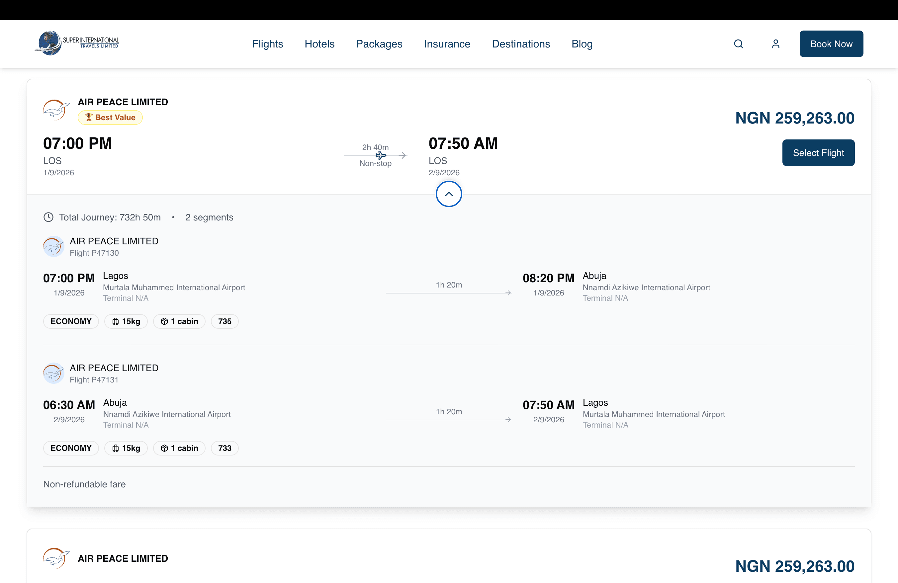
Task: Click Air Peace logo beside Flight P47131
Action: (53, 373)
